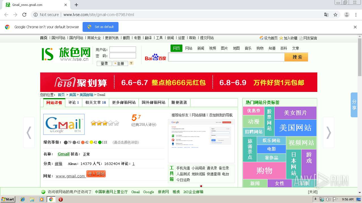Close the Gmail_www.gmail.com tab
Viewport: 362px width, 203px height.
pyautogui.click(x=66, y=5)
